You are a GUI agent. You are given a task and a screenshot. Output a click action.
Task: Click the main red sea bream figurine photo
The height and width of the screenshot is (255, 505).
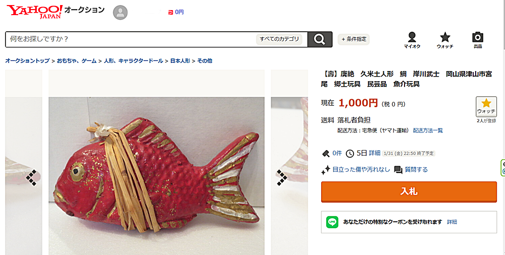point(157,176)
